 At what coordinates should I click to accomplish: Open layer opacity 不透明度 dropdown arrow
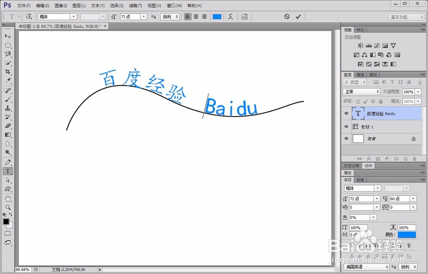click(418, 92)
